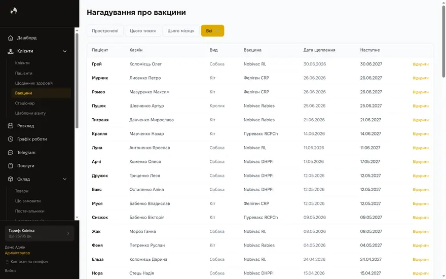
Task: Click Відкрити for patient Муся
Action: click(420, 203)
